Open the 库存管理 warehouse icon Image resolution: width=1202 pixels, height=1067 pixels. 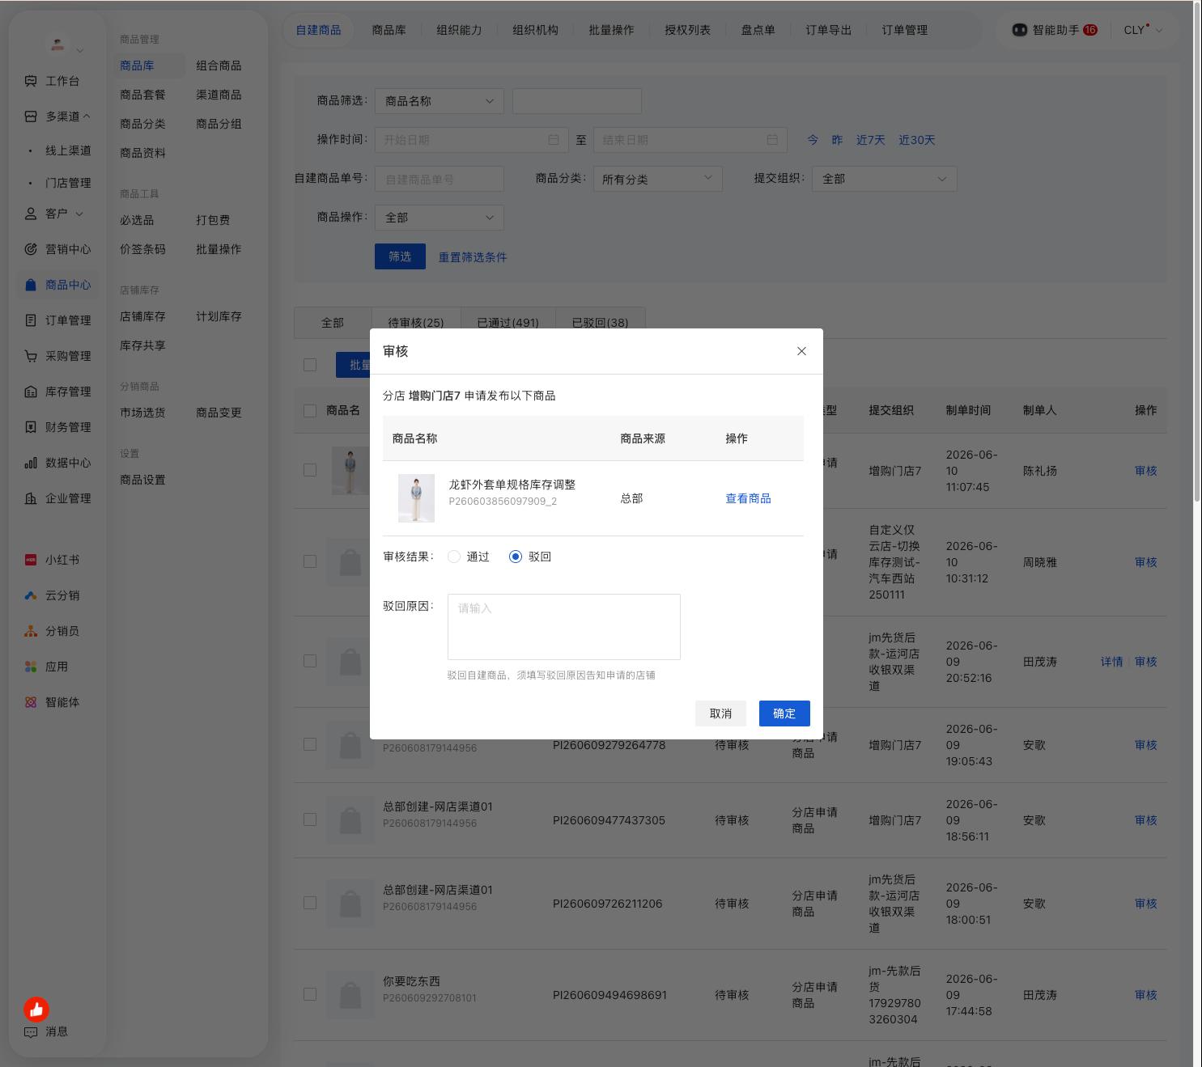(x=31, y=392)
